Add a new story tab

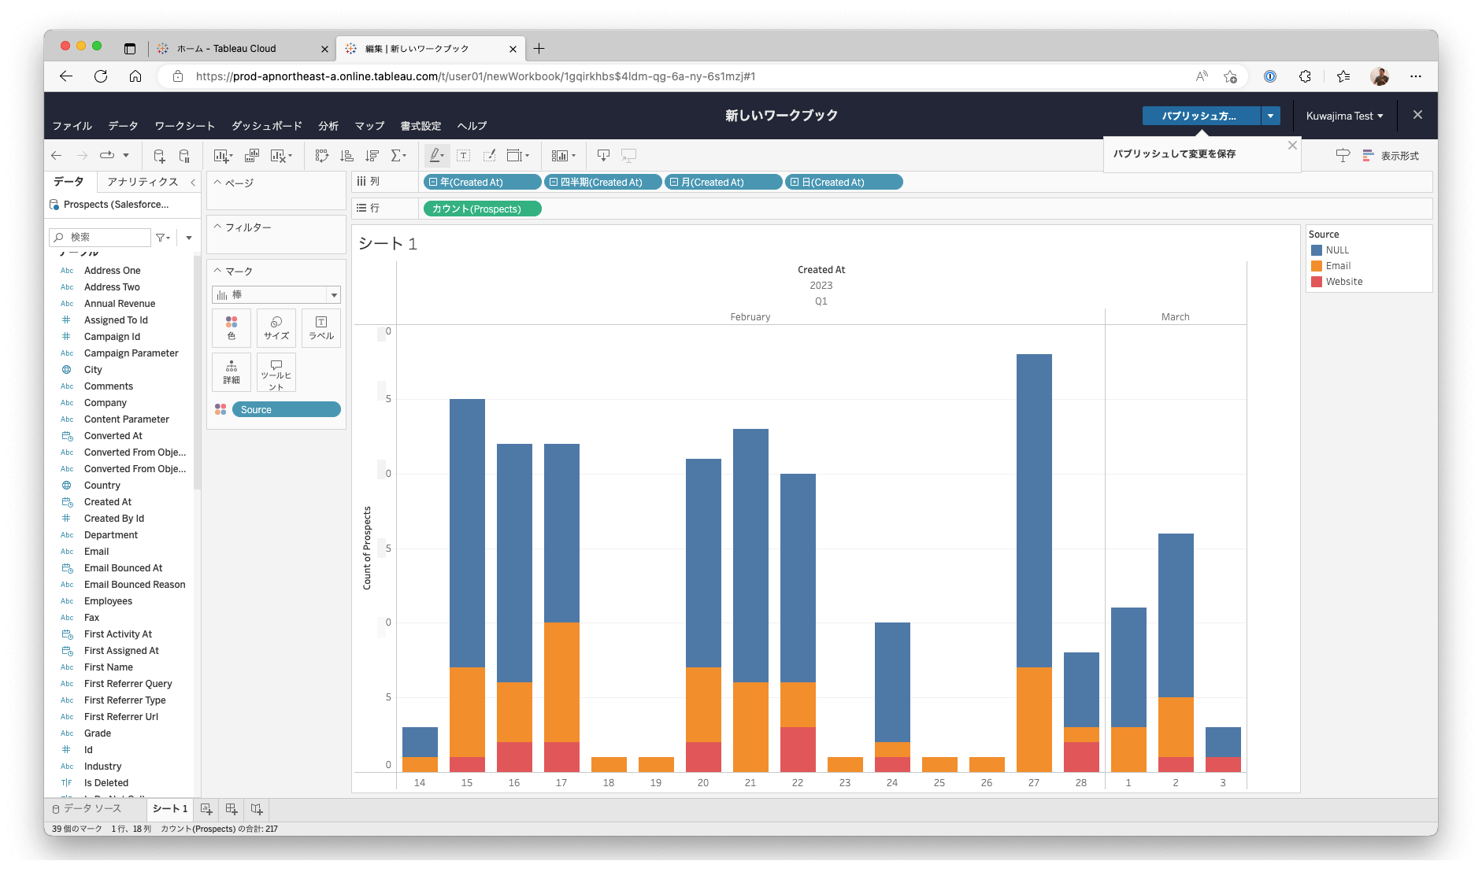pyautogui.click(x=257, y=808)
